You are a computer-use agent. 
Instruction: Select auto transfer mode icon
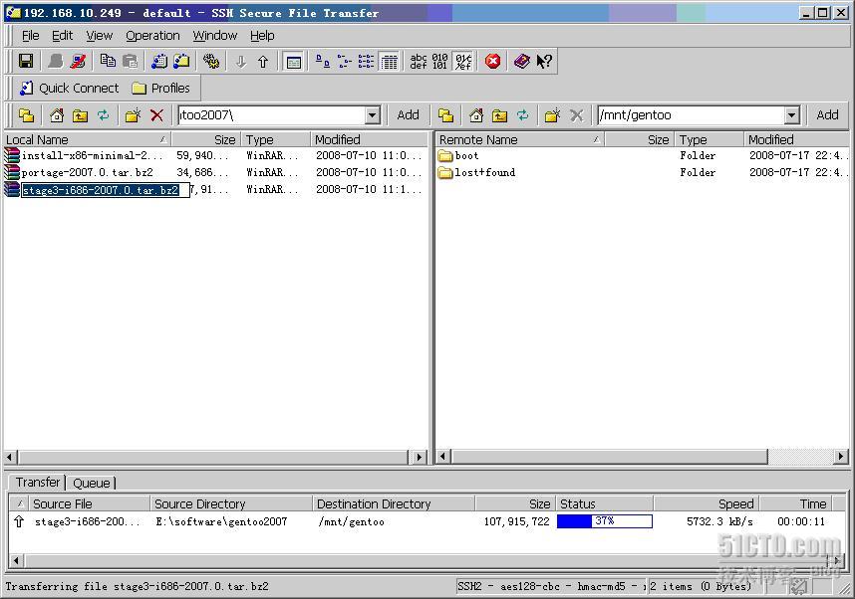point(463,61)
